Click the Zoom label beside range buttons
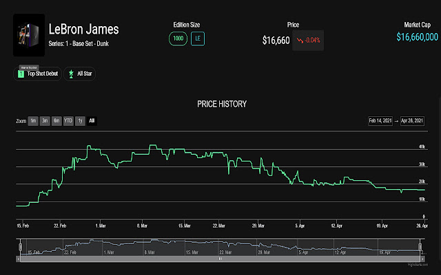 pos(21,121)
